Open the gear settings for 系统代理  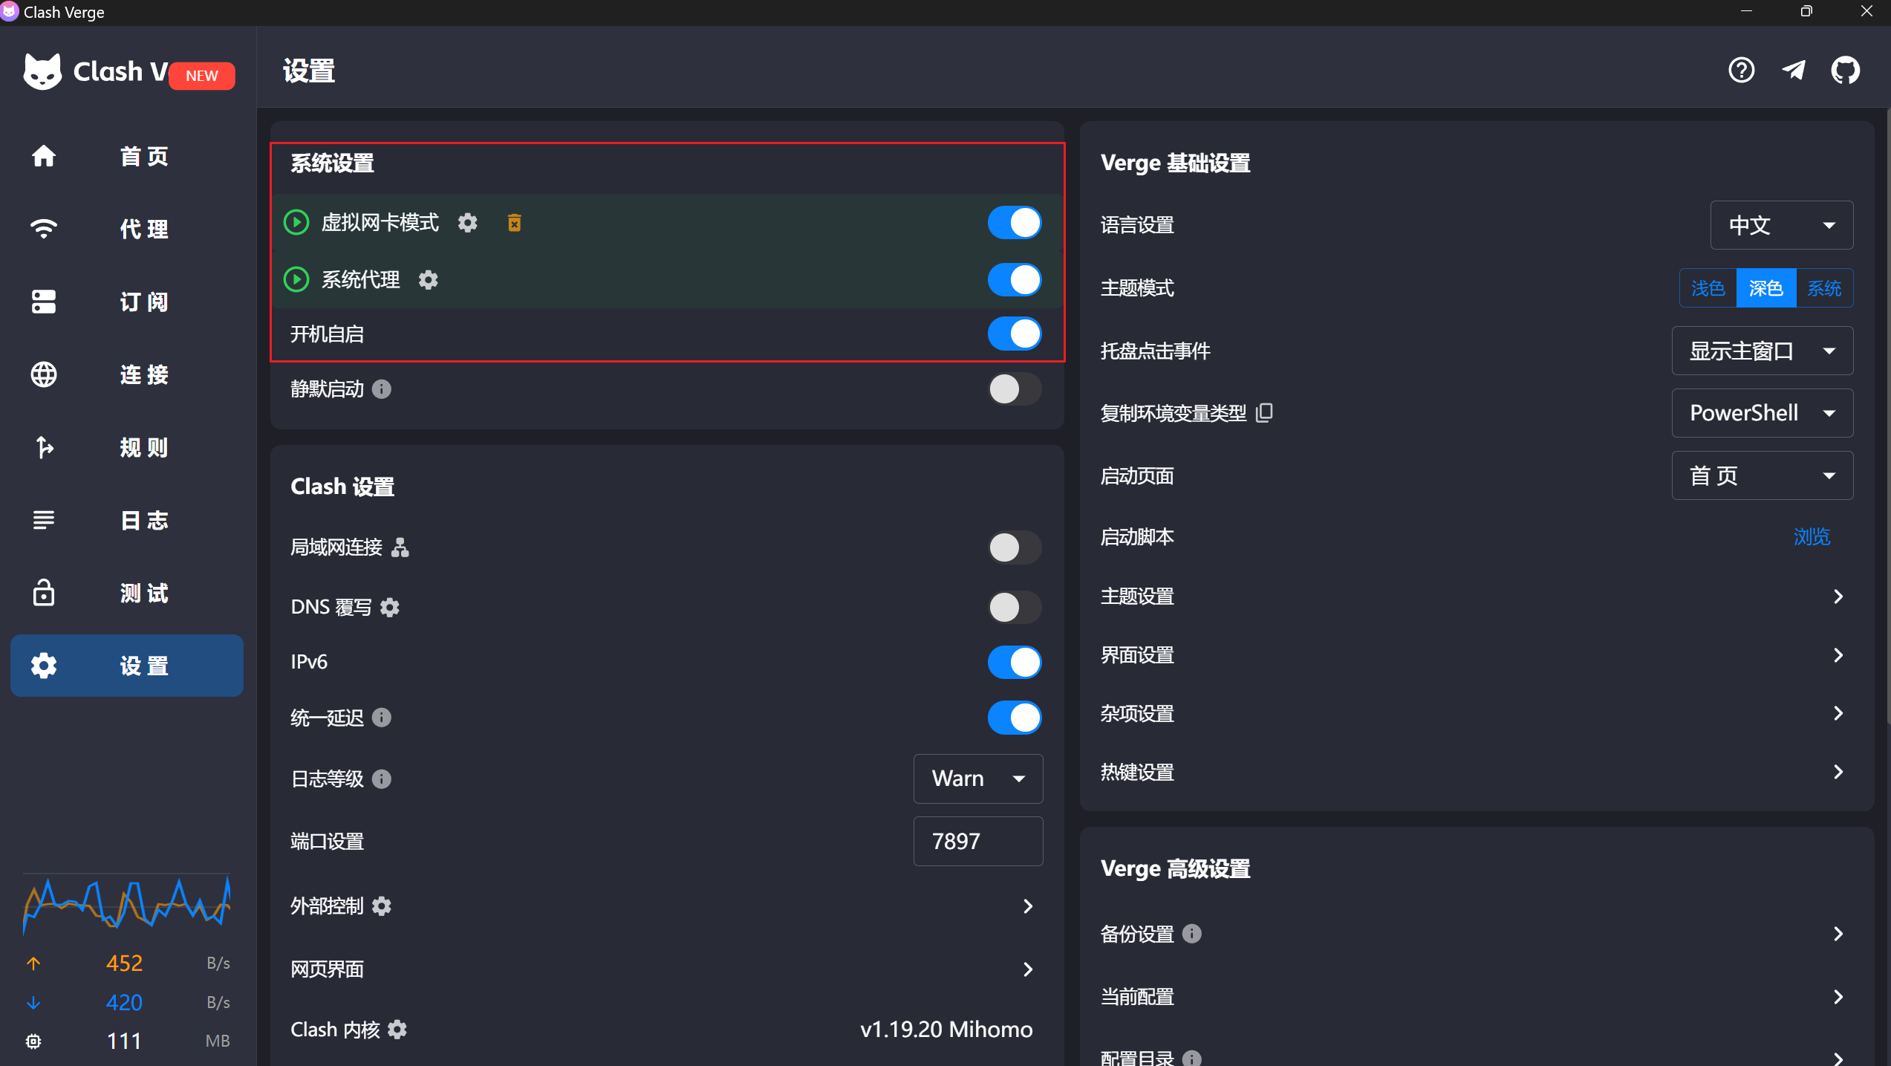tap(429, 279)
